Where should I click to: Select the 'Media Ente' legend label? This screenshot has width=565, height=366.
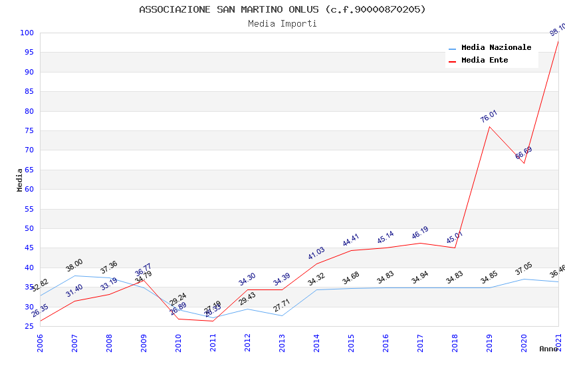coord(485,60)
